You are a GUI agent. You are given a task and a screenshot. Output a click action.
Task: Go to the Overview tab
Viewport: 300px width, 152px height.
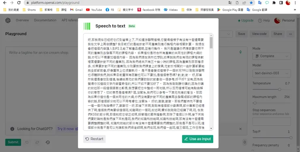[x=22, y=20]
